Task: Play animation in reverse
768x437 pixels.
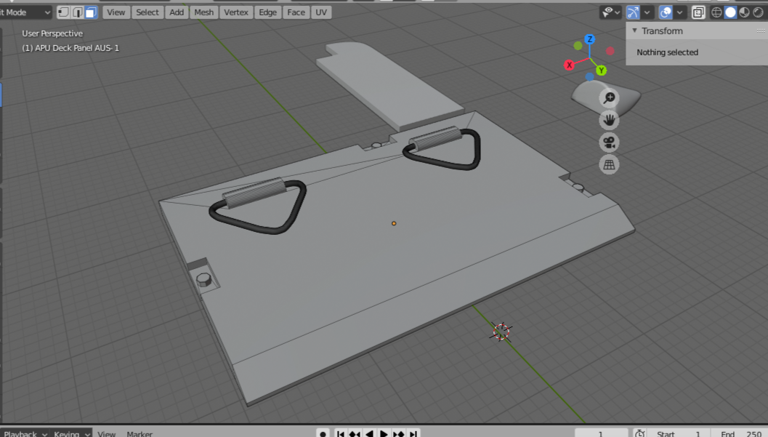Action: tap(369, 433)
